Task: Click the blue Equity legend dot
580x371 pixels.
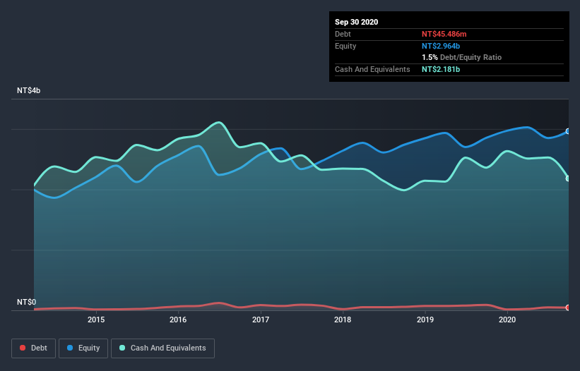Action: pyautogui.click(x=70, y=348)
